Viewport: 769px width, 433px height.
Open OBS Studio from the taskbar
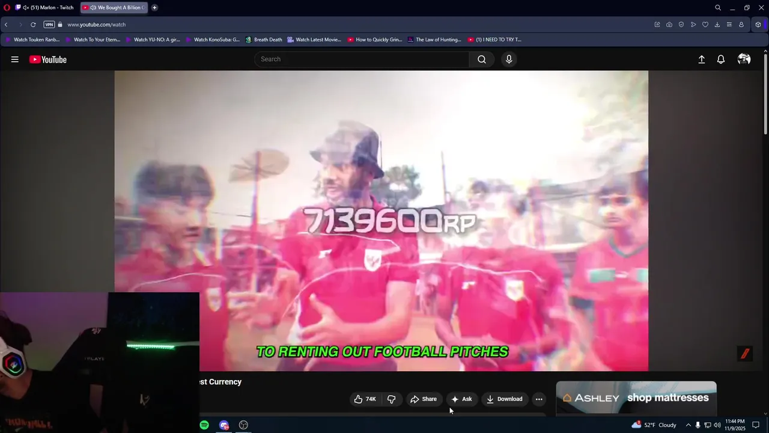click(x=243, y=425)
